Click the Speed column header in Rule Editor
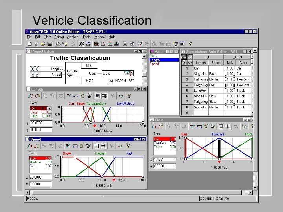The width and height of the screenshot is (283, 212). pyautogui.click(x=216, y=62)
